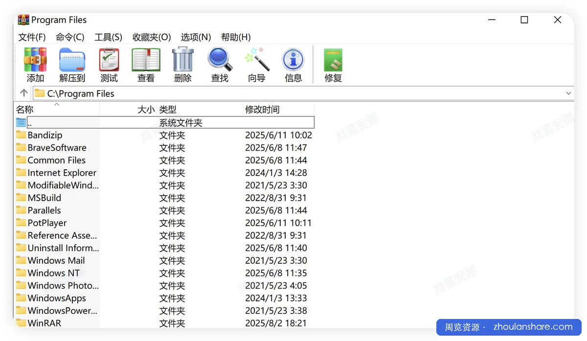Click the folder icon next to Internet Explorer
The width and height of the screenshot is (587, 341).
(21, 172)
